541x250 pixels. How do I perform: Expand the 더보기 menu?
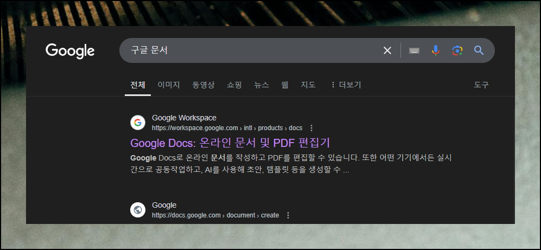346,85
